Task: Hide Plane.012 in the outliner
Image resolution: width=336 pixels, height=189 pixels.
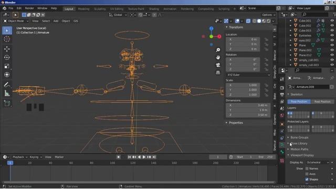Action: 332,55
